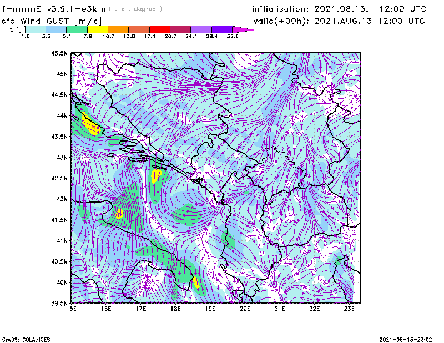Click legend value 3.3
This screenshot has height=343, width=444.
(46, 36)
